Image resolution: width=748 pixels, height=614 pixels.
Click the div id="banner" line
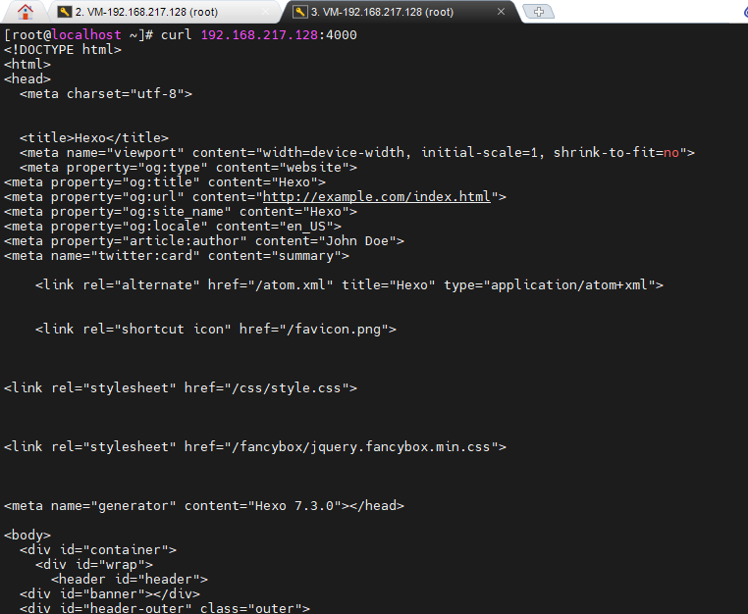tap(110, 594)
